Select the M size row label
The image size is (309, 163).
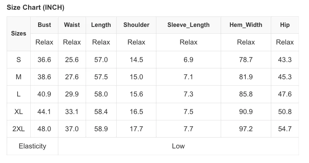pos(19,77)
